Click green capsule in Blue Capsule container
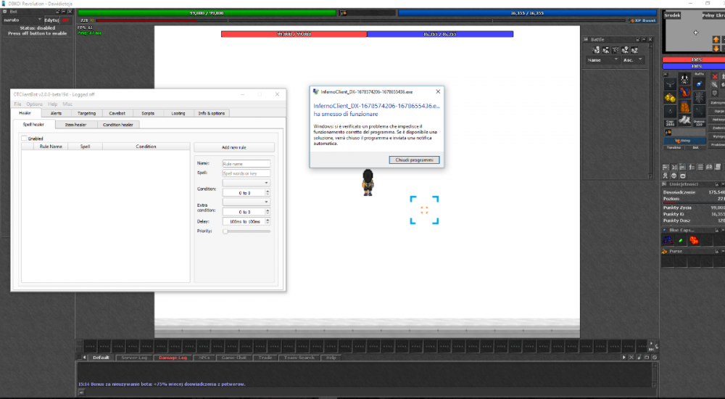725x399 pixels. click(681, 240)
